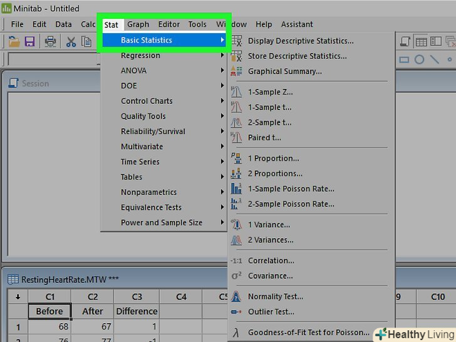Image resolution: width=456 pixels, height=342 pixels.
Task: Select the line drawing tool
Action: (x=435, y=60)
